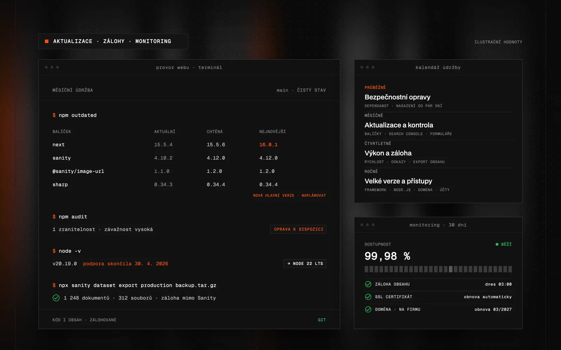561x350 pixels.
Task: Click the green status dot beside BĚŽÍ
Action: (x=497, y=244)
